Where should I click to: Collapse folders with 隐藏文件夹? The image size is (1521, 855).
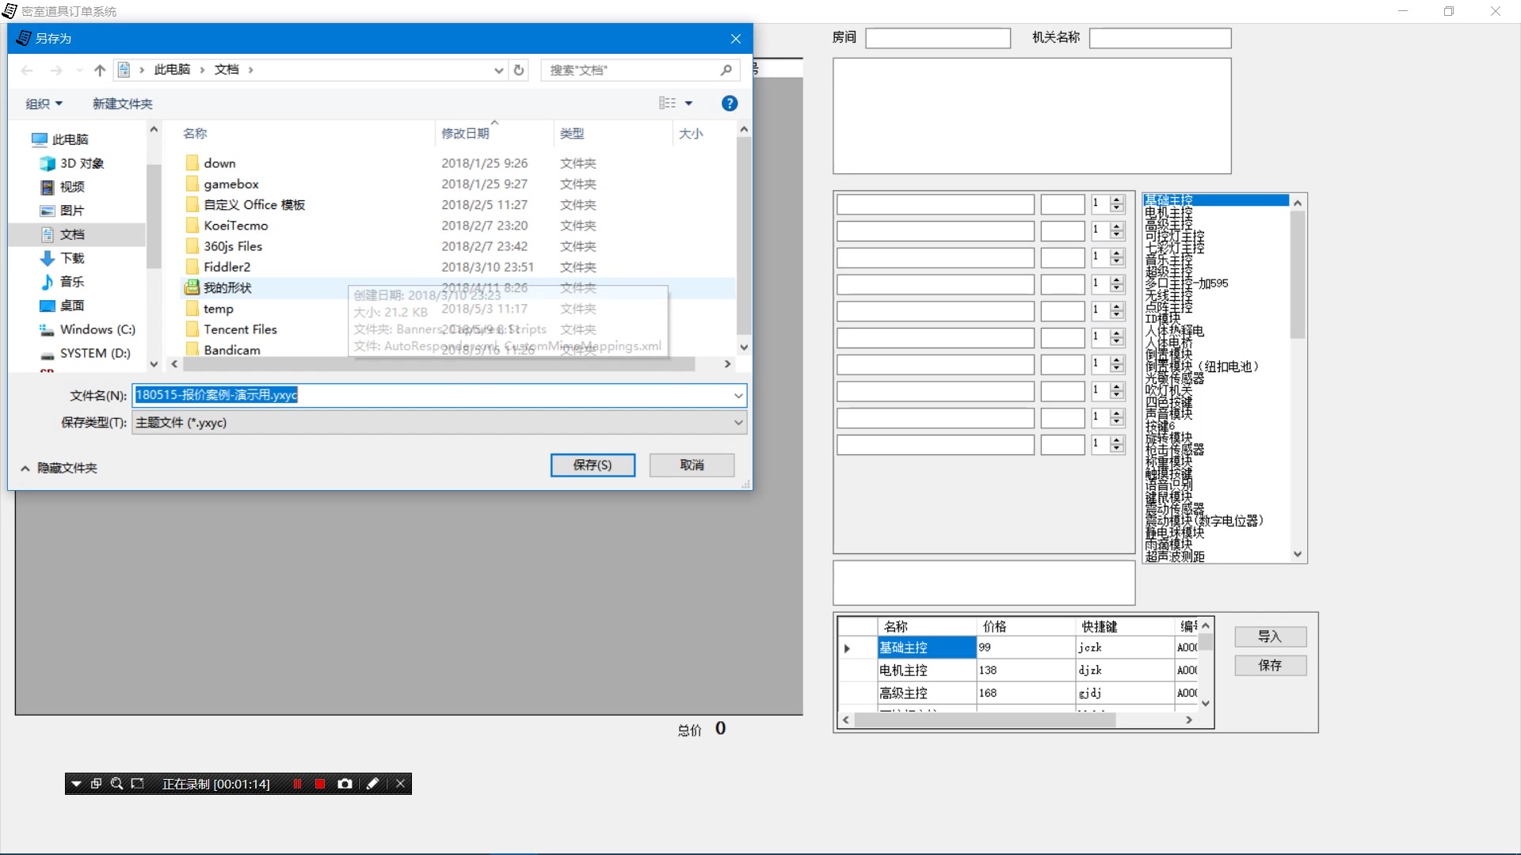coord(59,468)
